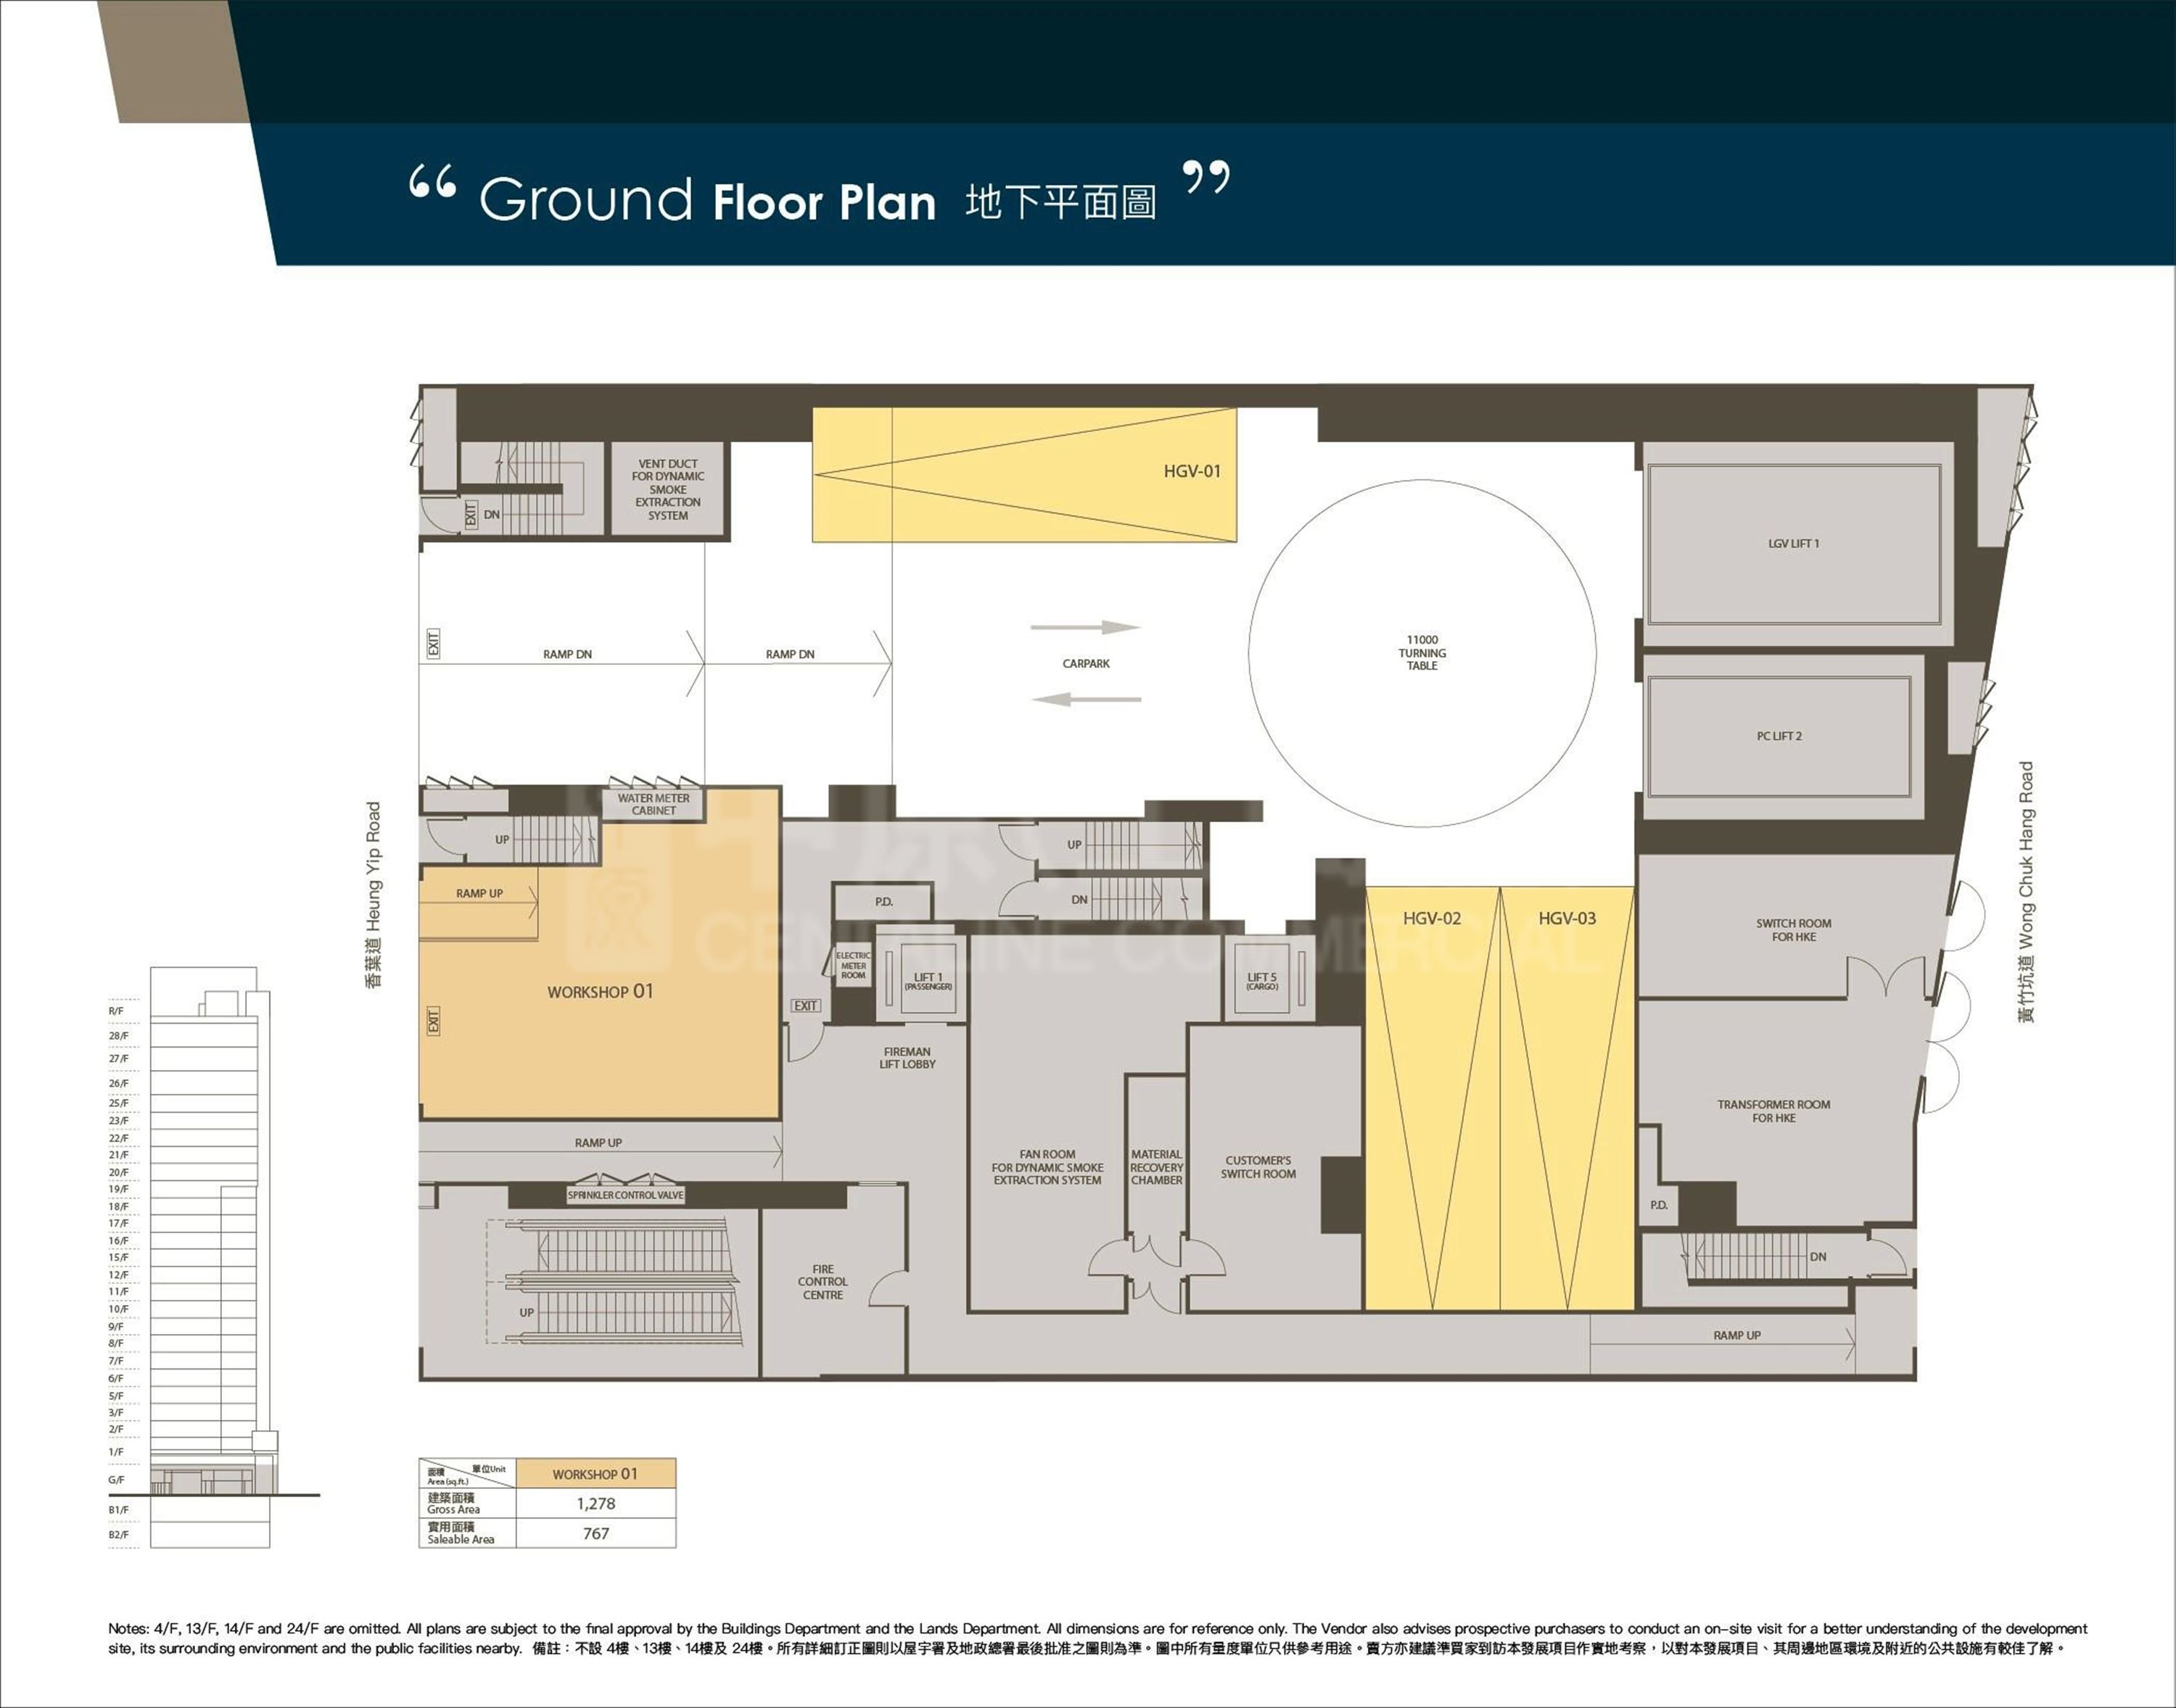Click the 'RAMP UP' label below Workshop 01
The height and width of the screenshot is (1708, 2176).
pyautogui.click(x=598, y=1143)
